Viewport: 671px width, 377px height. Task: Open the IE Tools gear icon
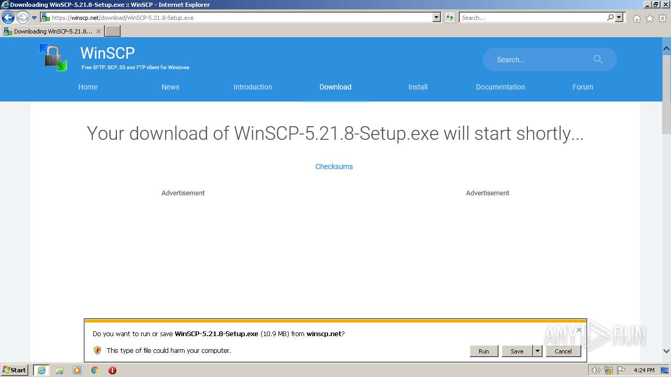pyautogui.click(x=663, y=18)
